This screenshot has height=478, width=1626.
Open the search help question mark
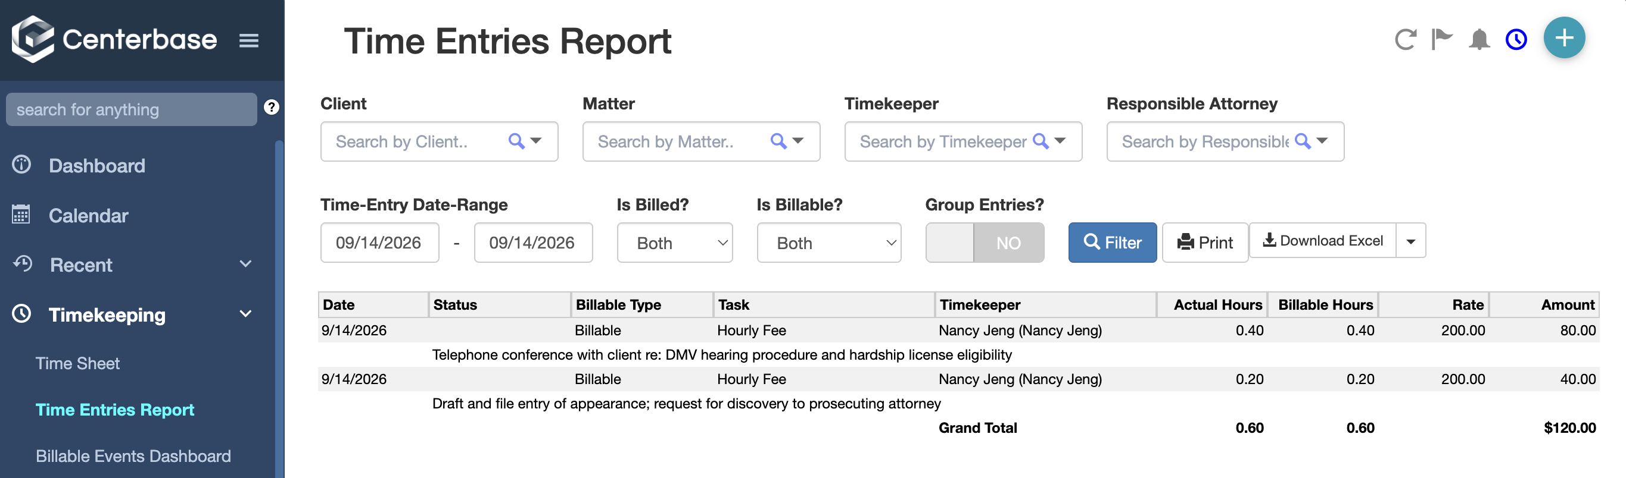pyautogui.click(x=272, y=107)
